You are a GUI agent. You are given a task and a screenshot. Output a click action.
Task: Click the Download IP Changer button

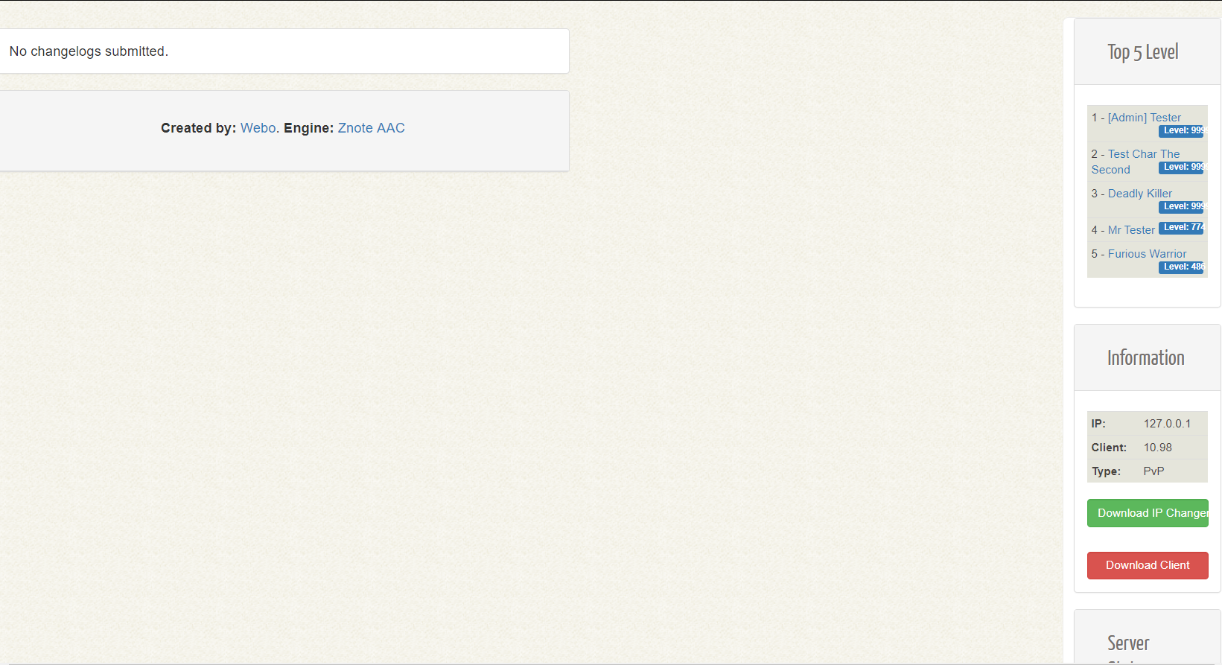point(1148,513)
